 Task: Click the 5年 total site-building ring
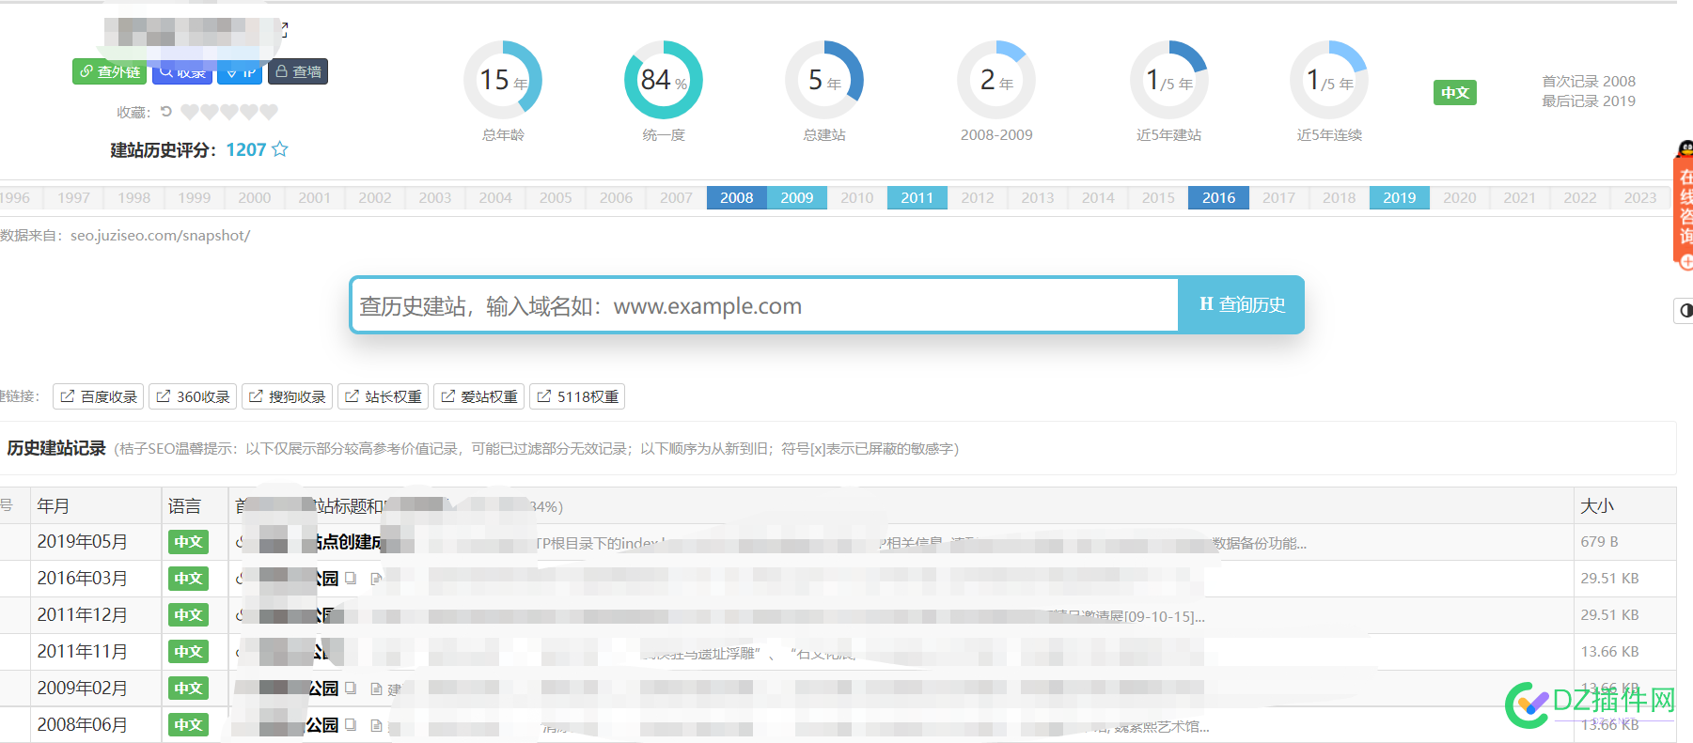pos(824,80)
